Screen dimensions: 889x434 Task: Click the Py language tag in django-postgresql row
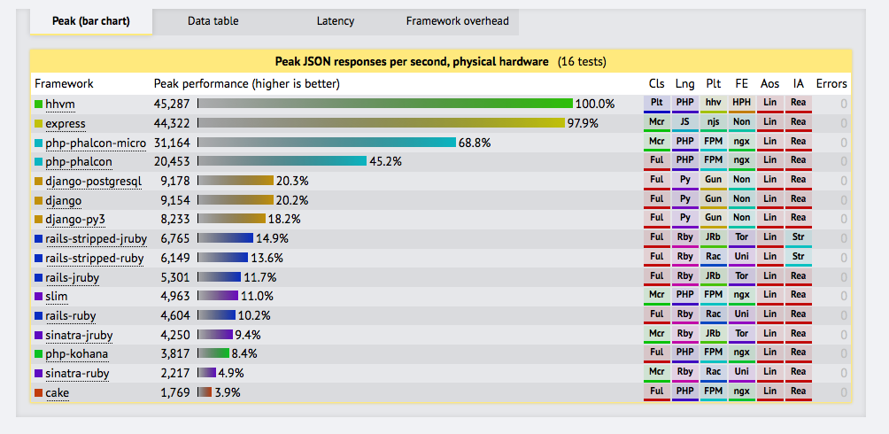click(684, 181)
